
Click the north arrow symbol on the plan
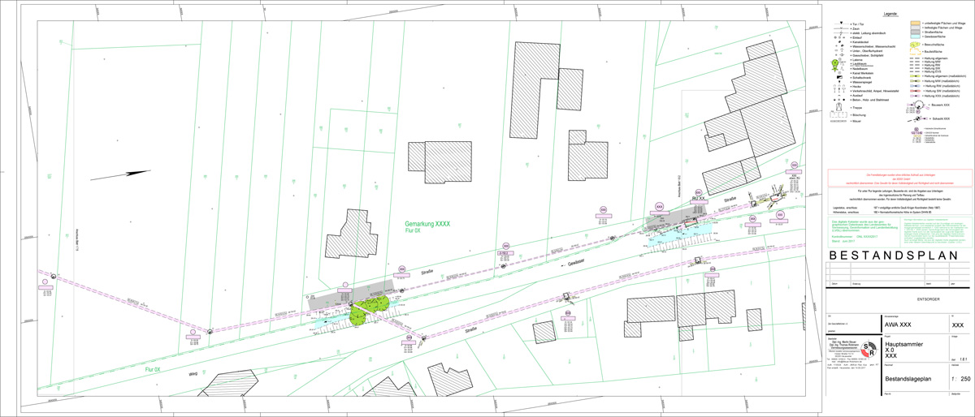point(120,174)
